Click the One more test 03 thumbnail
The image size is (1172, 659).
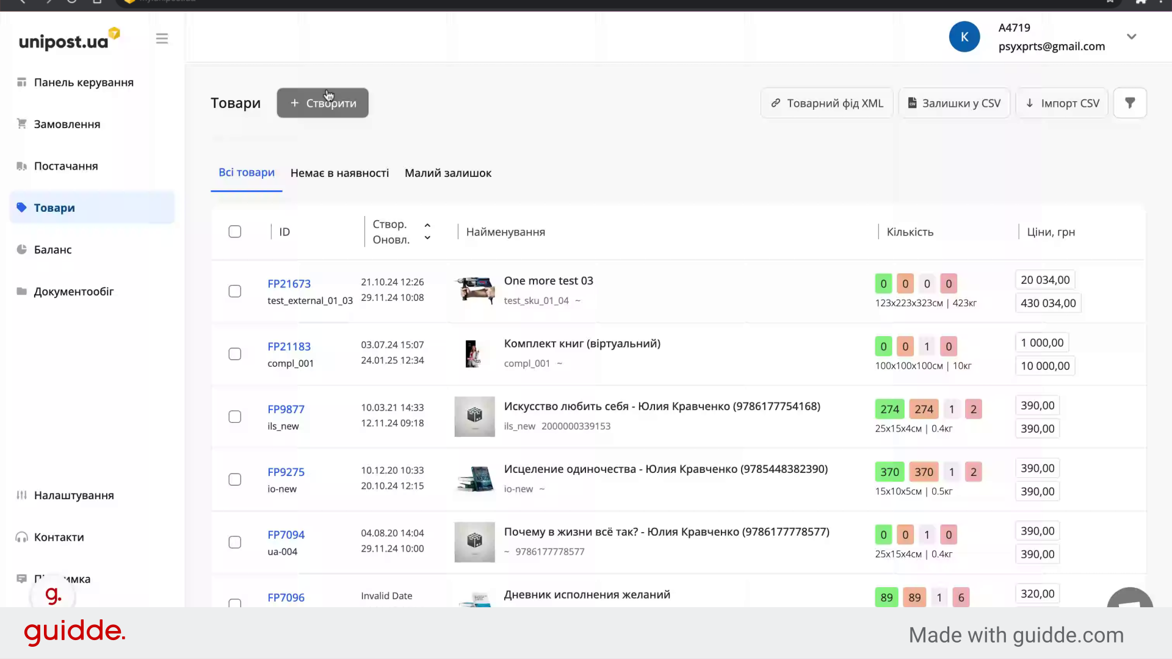pyautogui.click(x=474, y=290)
